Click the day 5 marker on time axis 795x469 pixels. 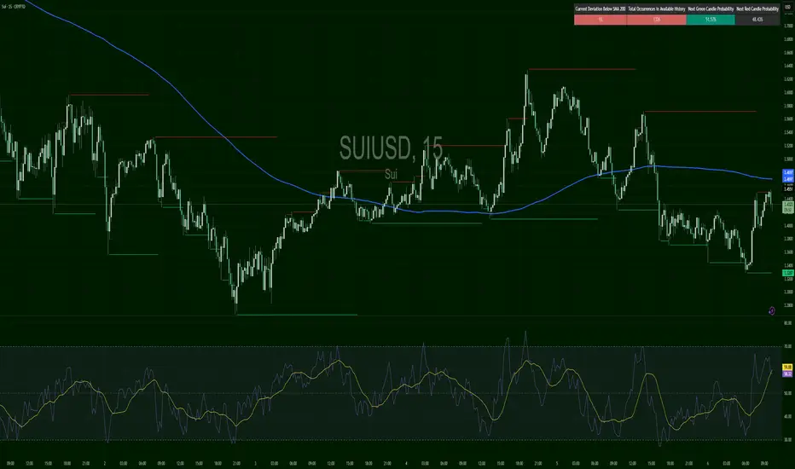(x=557, y=463)
